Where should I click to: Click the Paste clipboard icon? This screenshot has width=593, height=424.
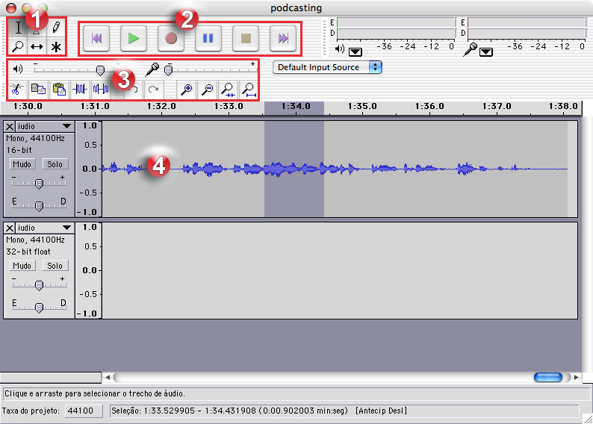pyautogui.click(x=59, y=89)
